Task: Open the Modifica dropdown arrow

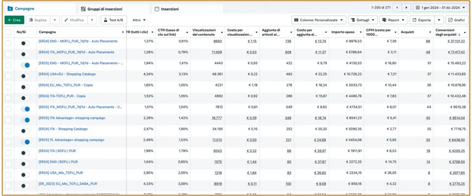Action: point(92,20)
